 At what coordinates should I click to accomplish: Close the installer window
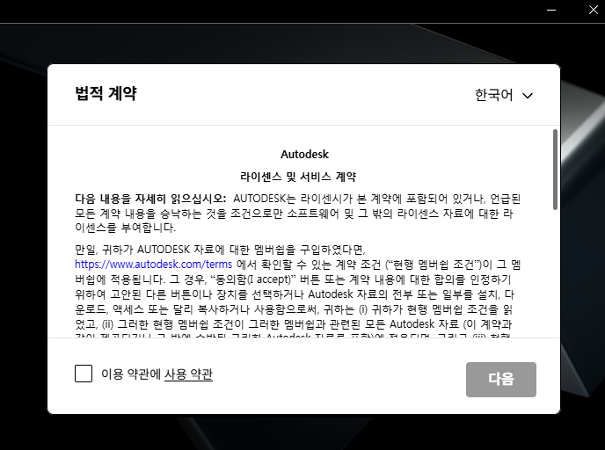(594, 10)
